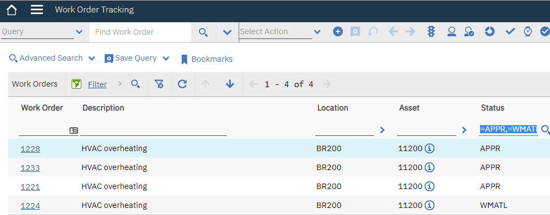Viewport: 550px width, 215px height.
Task: Click the checkmark approve toolbar icon
Action: pos(510,32)
